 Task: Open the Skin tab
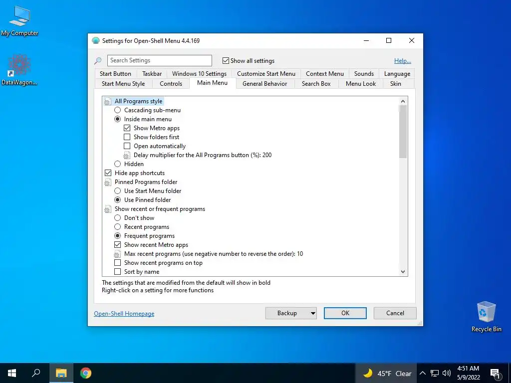[396, 84]
